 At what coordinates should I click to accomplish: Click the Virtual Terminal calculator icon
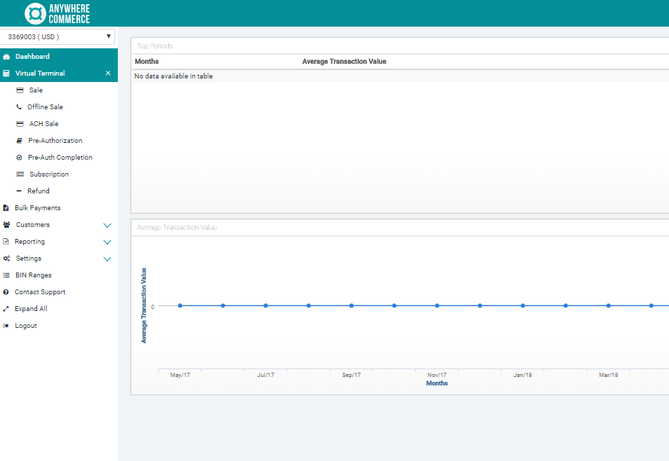click(6, 74)
